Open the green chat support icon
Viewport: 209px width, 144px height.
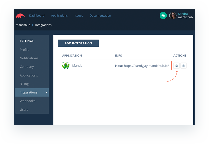(163, 16)
